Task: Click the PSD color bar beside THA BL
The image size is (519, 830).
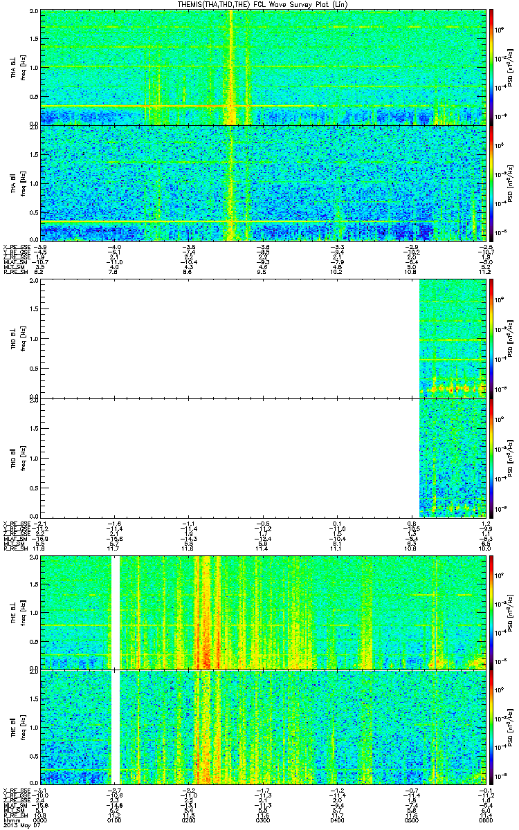Action: click(x=492, y=68)
